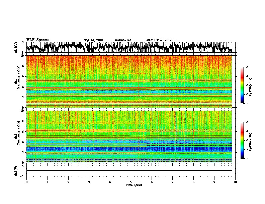265x204 pixels.
Task: Click the 10 minute time axis tick
Action: click(x=235, y=182)
